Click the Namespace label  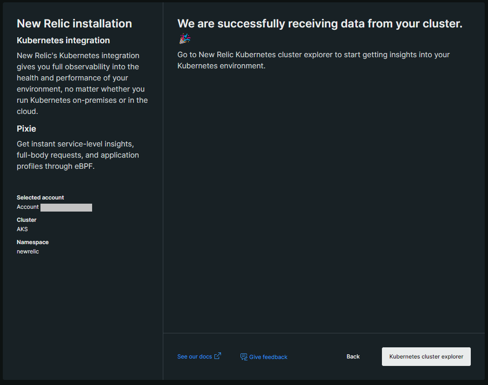(33, 242)
